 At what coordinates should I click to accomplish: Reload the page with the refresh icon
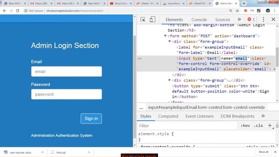(17, 10)
